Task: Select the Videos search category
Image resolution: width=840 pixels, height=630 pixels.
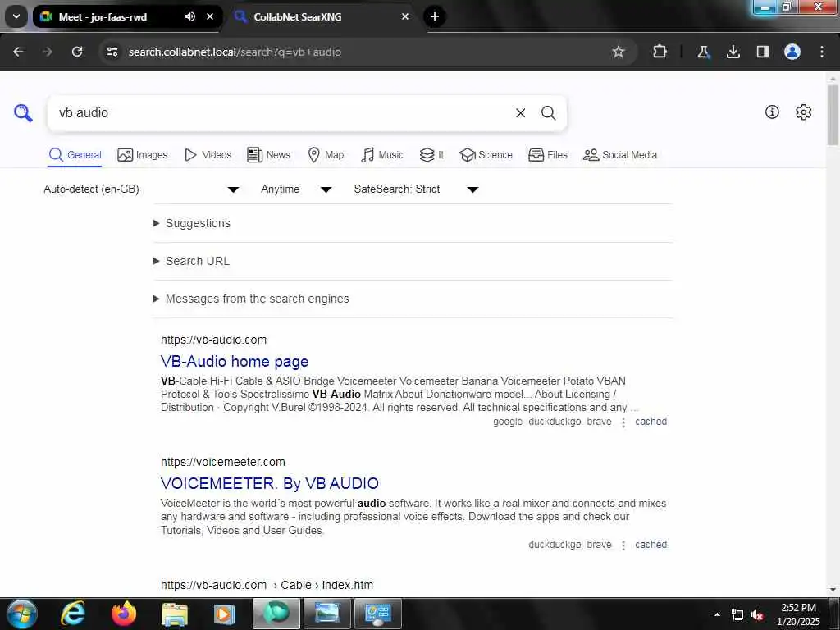Action: (208, 155)
